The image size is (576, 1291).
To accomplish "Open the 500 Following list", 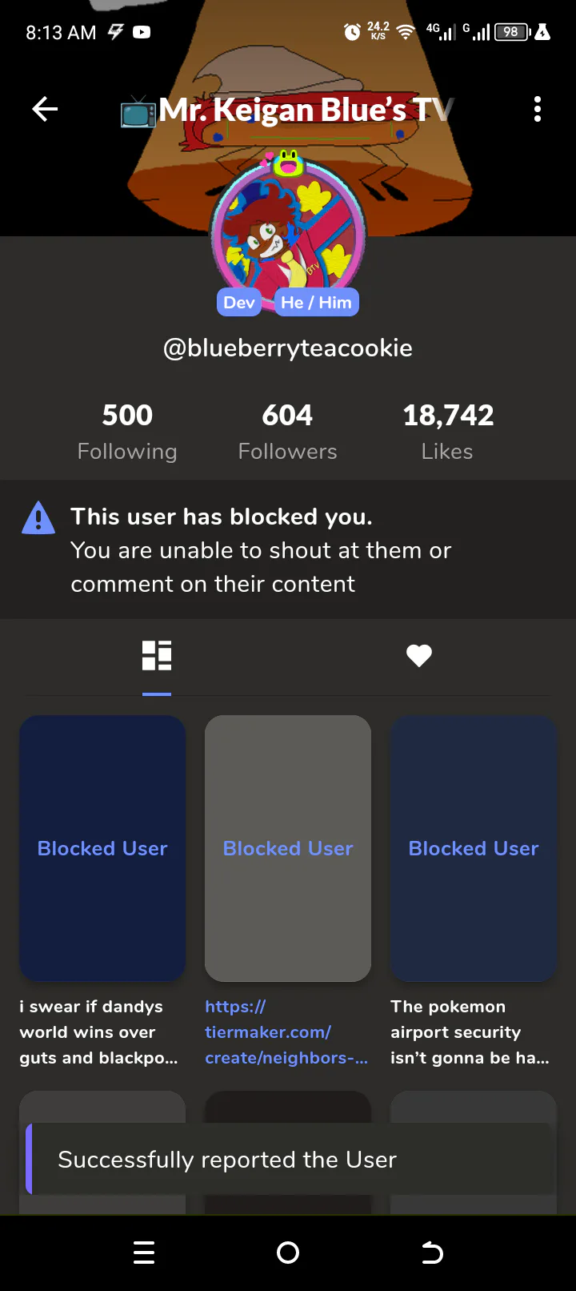I will click(127, 432).
